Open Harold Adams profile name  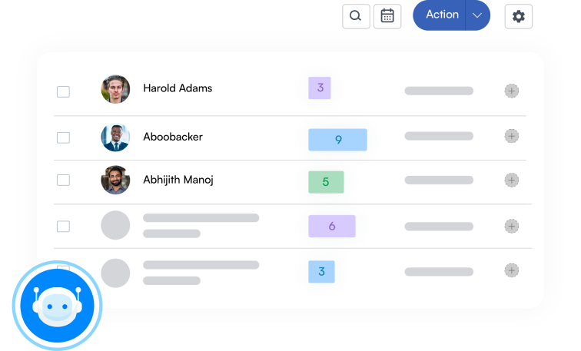pos(178,88)
